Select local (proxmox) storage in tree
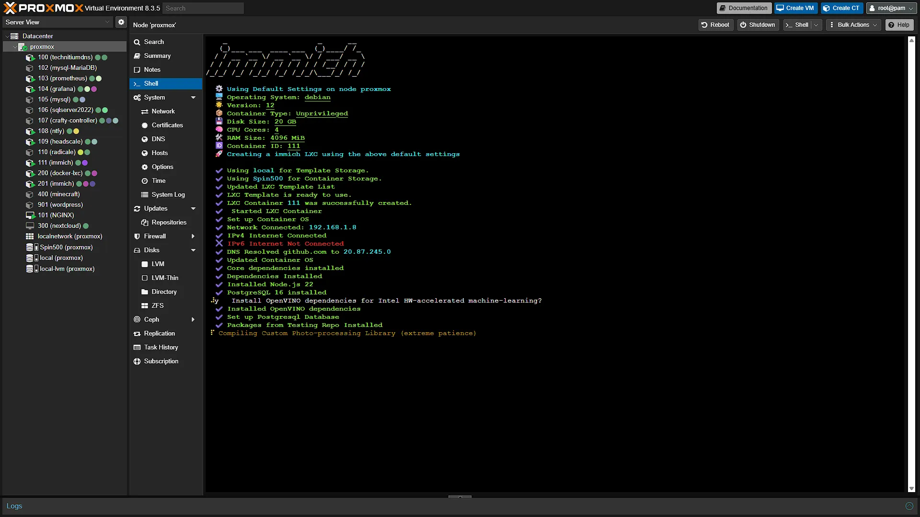Image resolution: width=920 pixels, height=517 pixels. 65,258
